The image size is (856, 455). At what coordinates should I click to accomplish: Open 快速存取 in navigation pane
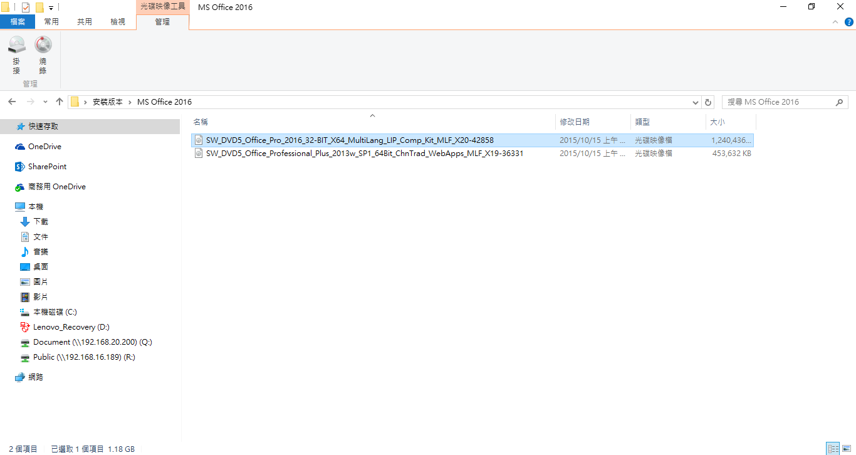(91, 126)
